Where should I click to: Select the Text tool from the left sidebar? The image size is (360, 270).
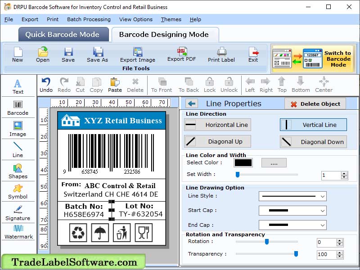pyautogui.click(x=18, y=85)
